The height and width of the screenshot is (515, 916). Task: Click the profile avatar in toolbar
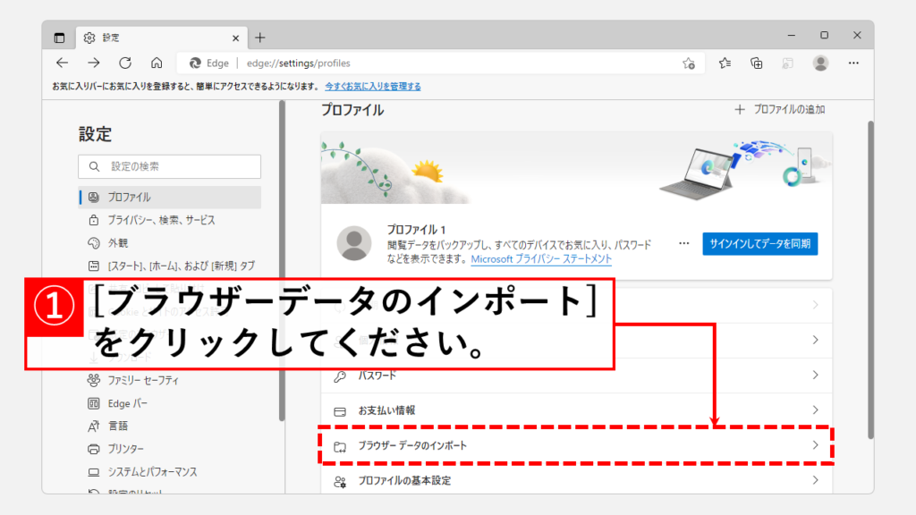(820, 63)
